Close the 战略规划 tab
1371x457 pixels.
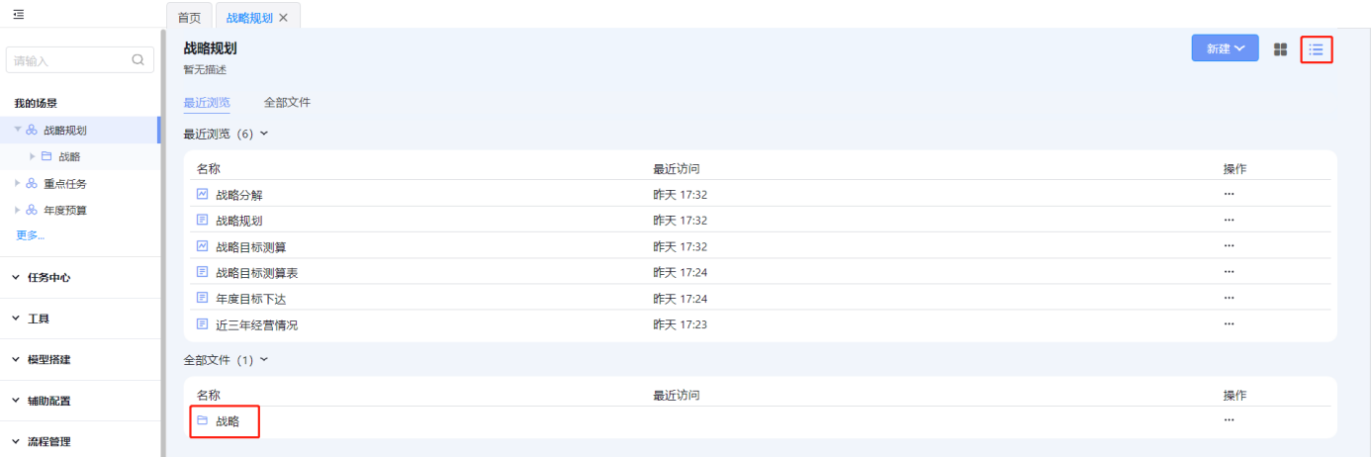click(284, 18)
